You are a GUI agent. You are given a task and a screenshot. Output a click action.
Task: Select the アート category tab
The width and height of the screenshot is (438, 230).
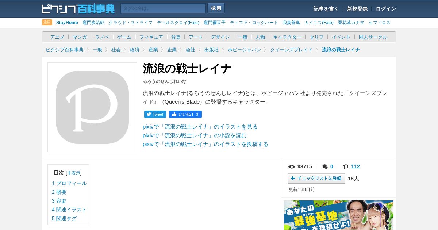click(196, 37)
